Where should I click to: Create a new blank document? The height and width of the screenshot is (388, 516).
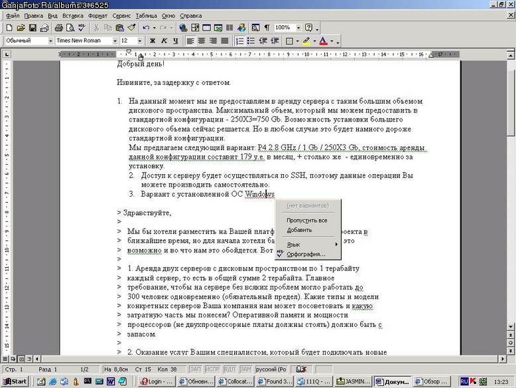(x=9, y=28)
